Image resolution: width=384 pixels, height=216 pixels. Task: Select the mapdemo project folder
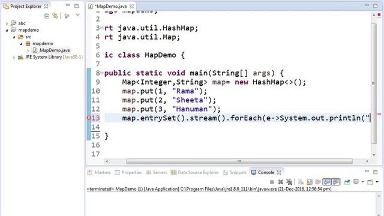coord(28,30)
